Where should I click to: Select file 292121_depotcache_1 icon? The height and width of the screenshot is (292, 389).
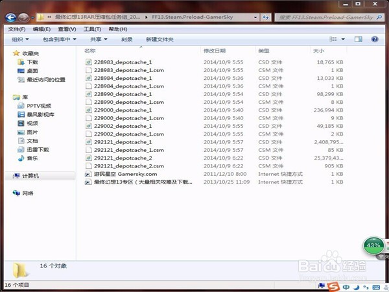[x=89, y=142]
